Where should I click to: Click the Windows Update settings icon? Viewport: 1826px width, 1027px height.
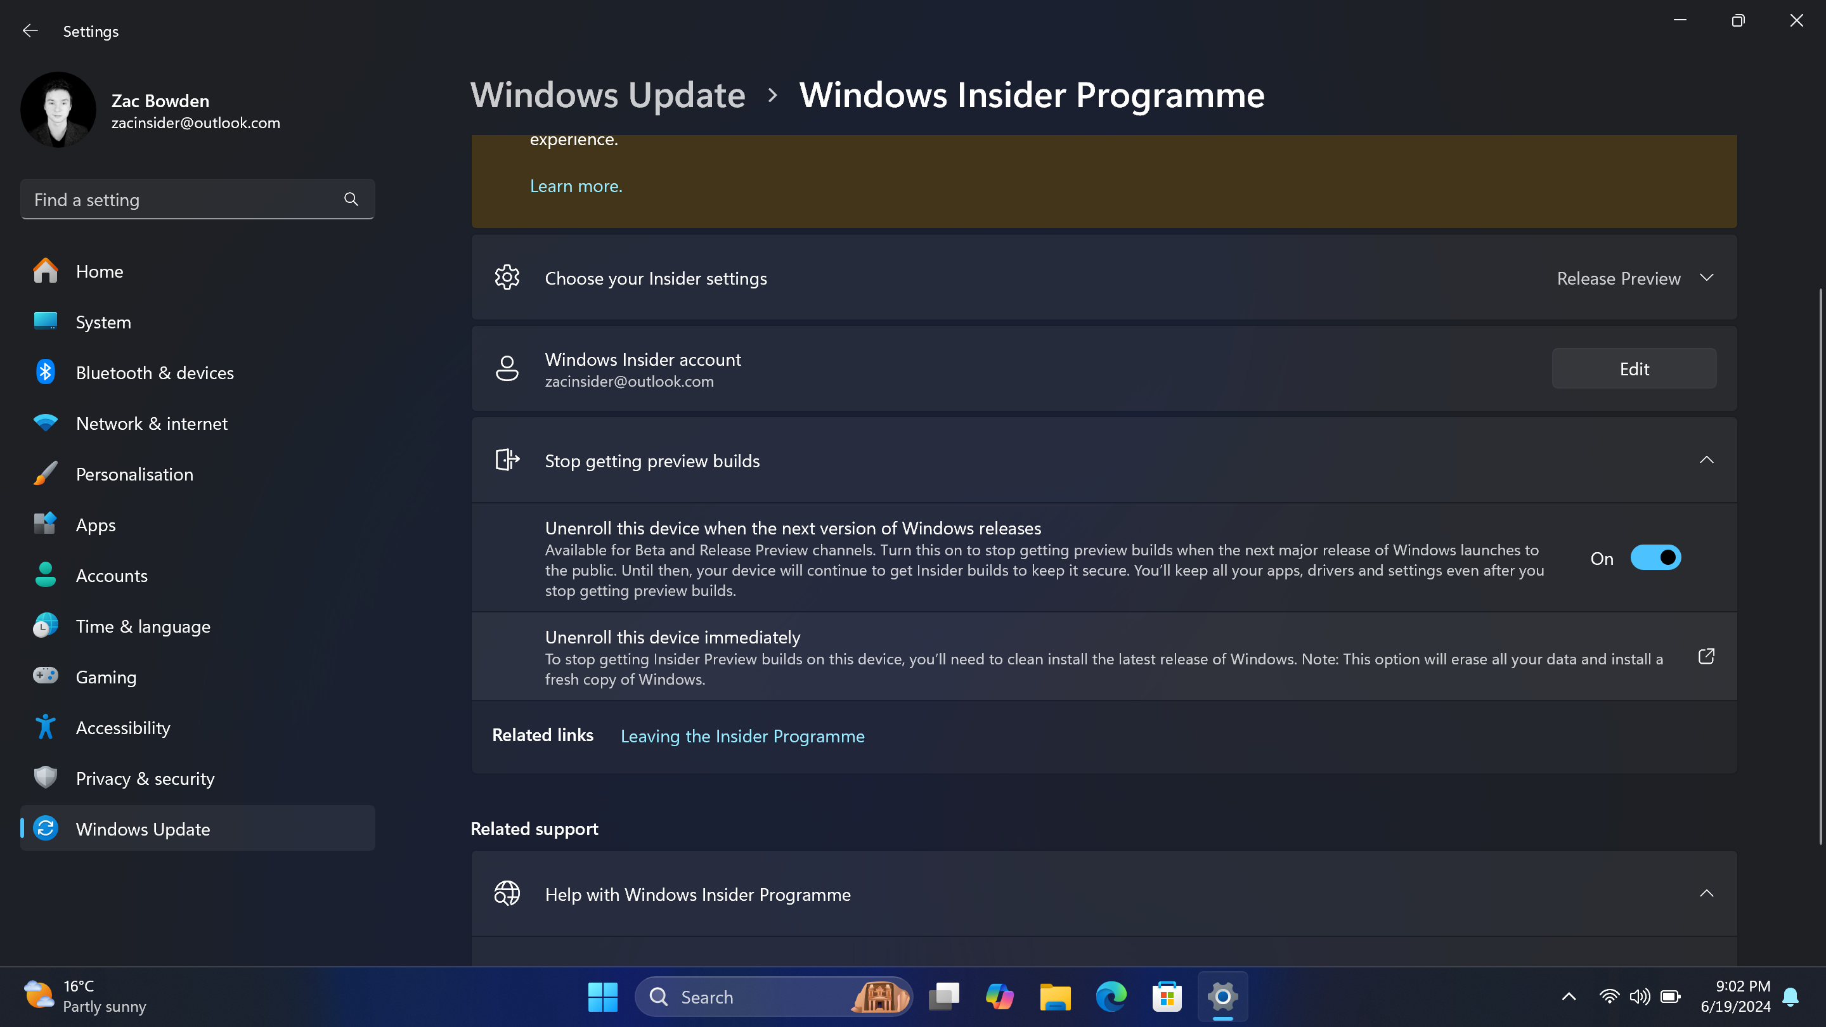point(44,827)
